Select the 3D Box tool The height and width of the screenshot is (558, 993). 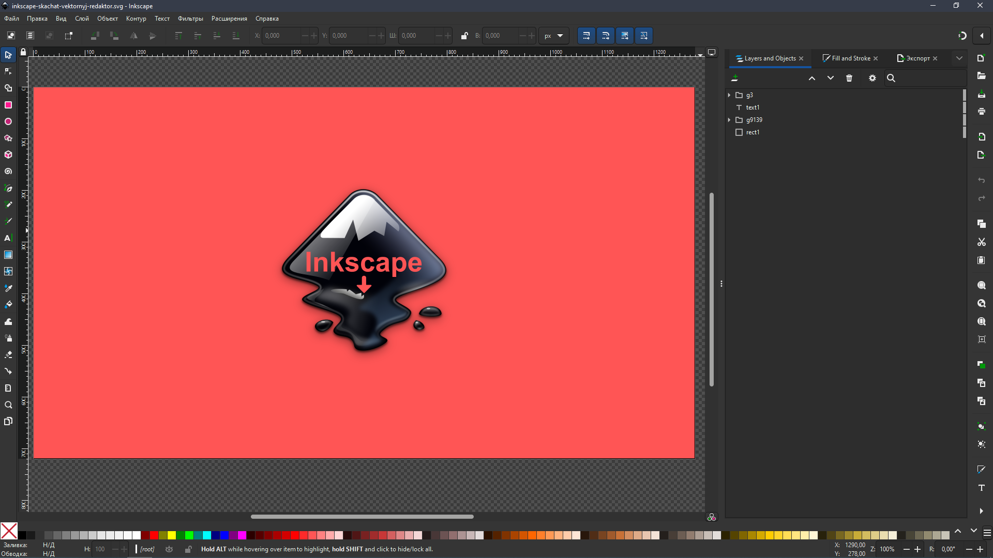point(8,154)
